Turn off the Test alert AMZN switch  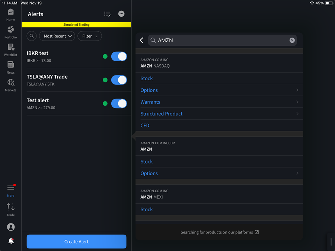pos(119,104)
